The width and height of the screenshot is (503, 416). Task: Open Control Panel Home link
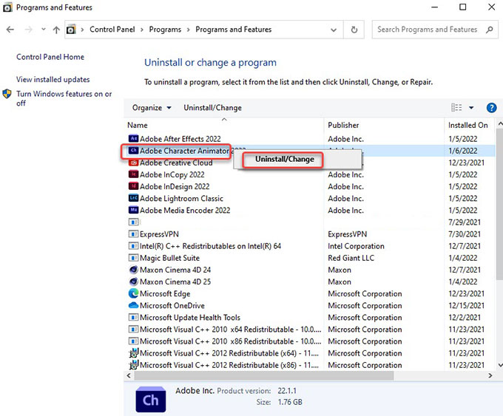(50, 57)
